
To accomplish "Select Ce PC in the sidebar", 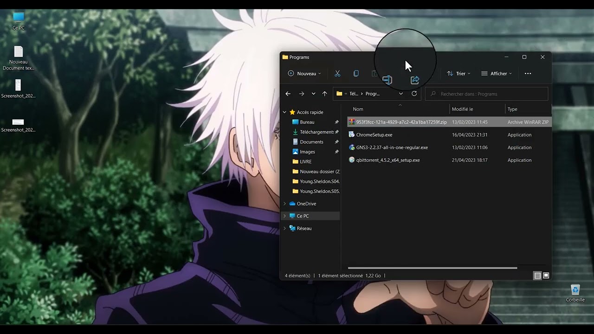I will point(303,216).
